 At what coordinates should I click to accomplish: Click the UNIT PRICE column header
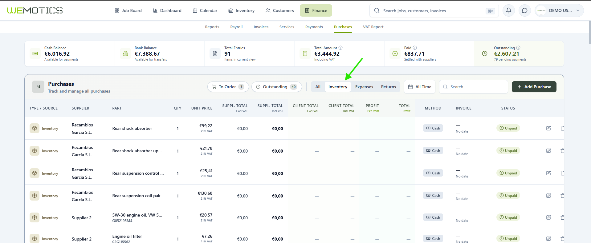(x=202, y=108)
